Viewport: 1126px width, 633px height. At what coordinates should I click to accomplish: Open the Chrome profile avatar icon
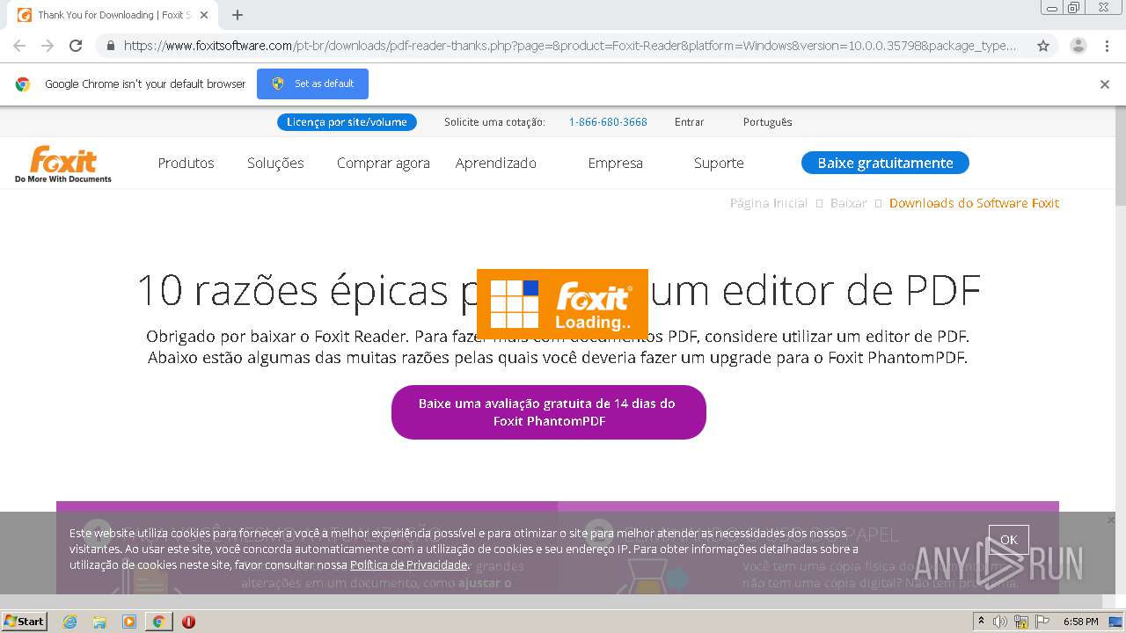(1078, 46)
